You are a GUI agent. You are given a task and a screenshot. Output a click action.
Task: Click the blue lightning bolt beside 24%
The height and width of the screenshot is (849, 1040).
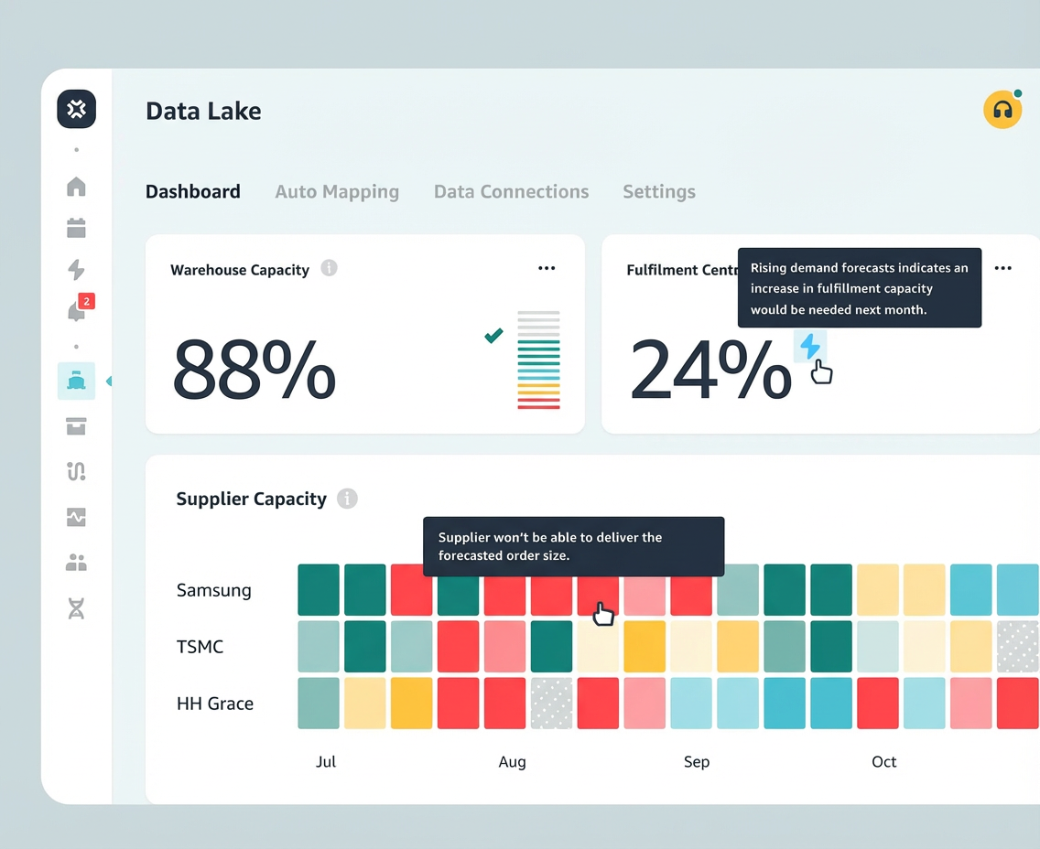pos(810,347)
